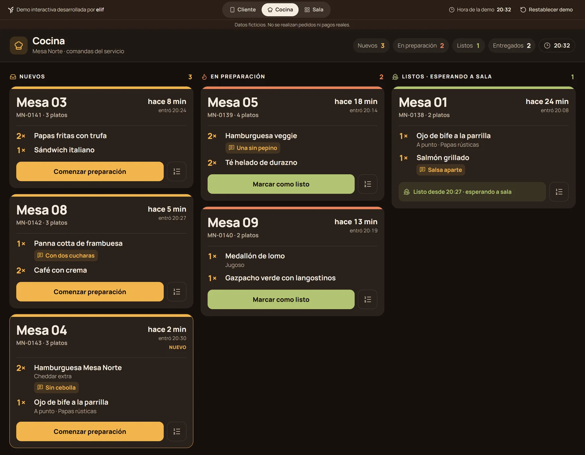Click the 'Gazpacho verde con langostinos' item

pos(280,278)
